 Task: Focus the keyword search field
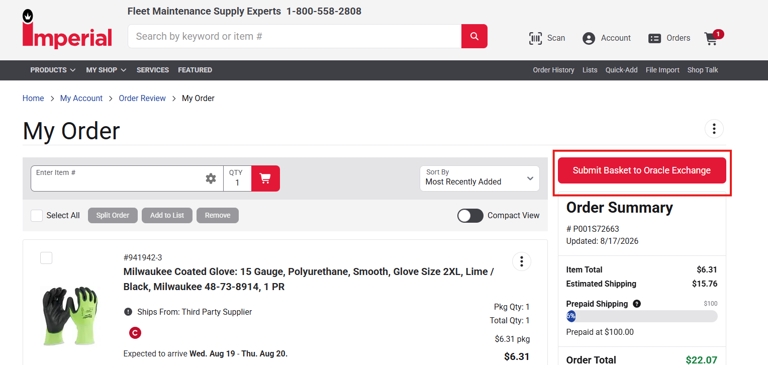[295, 36]
